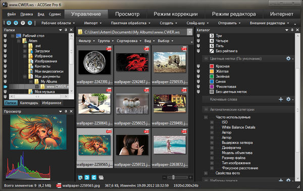
Task: Click Создать toolbar button
Action: tap(168, 23)
